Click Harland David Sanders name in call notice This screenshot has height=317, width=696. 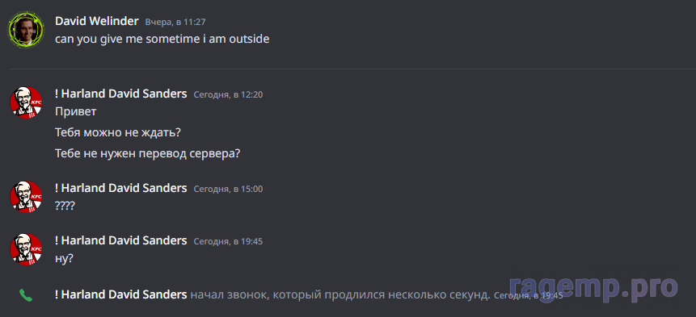[x=120, y=294]
